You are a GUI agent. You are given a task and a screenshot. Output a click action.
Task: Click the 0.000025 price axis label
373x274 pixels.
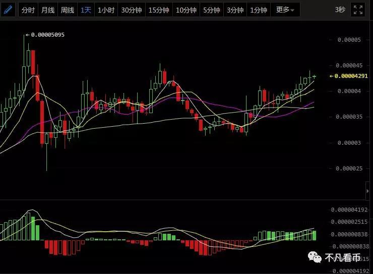pyautogui.click(x=349, y=168)
